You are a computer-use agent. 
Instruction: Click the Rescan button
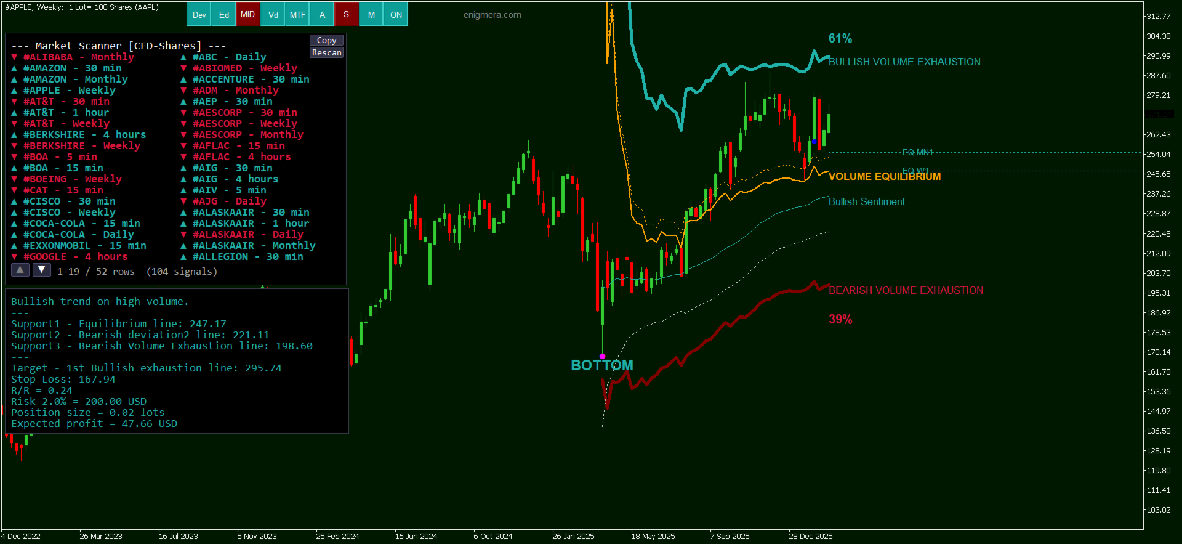(x=326, y=52)
